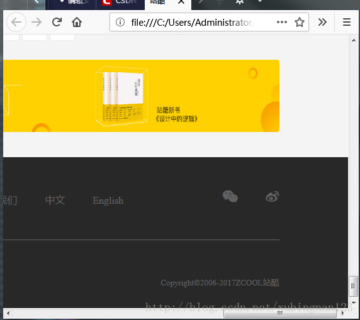Close the 站酷 tab
This screenshot has width=360, height=320.
181,2
